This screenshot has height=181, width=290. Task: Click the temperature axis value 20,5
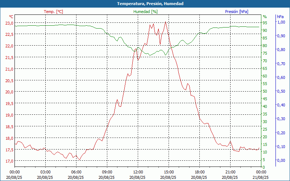[10, 80]
